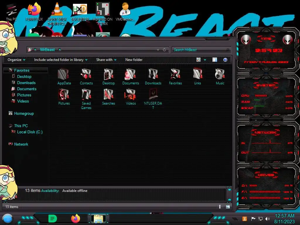Open Action Center flag tray icon
This screenshot has height=225, width=300.
pos(253,219)
